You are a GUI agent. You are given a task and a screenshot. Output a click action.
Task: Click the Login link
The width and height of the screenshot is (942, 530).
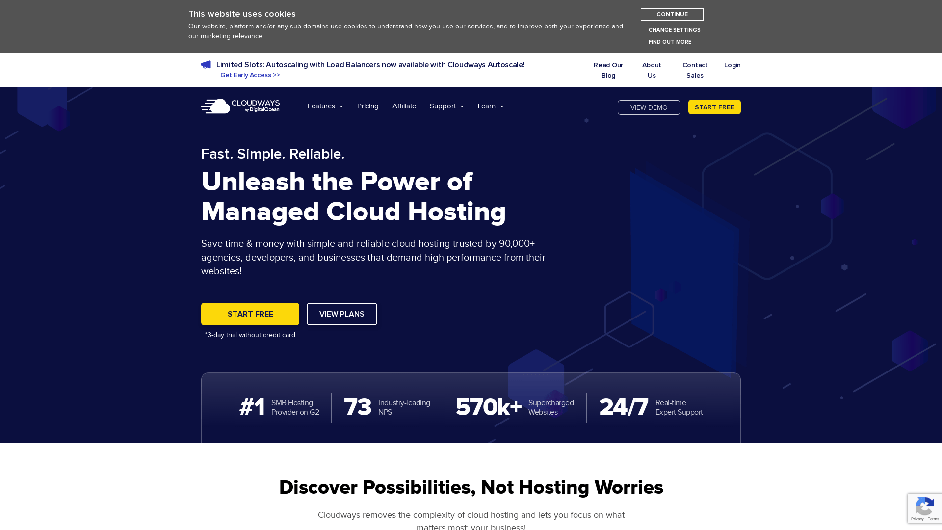733,65
